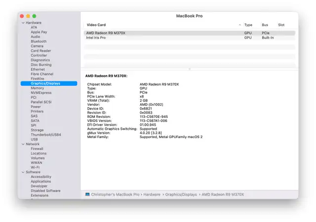Select Storage in the sidebar
This screenshot has width=316, height=222.
tap(38, 130)
